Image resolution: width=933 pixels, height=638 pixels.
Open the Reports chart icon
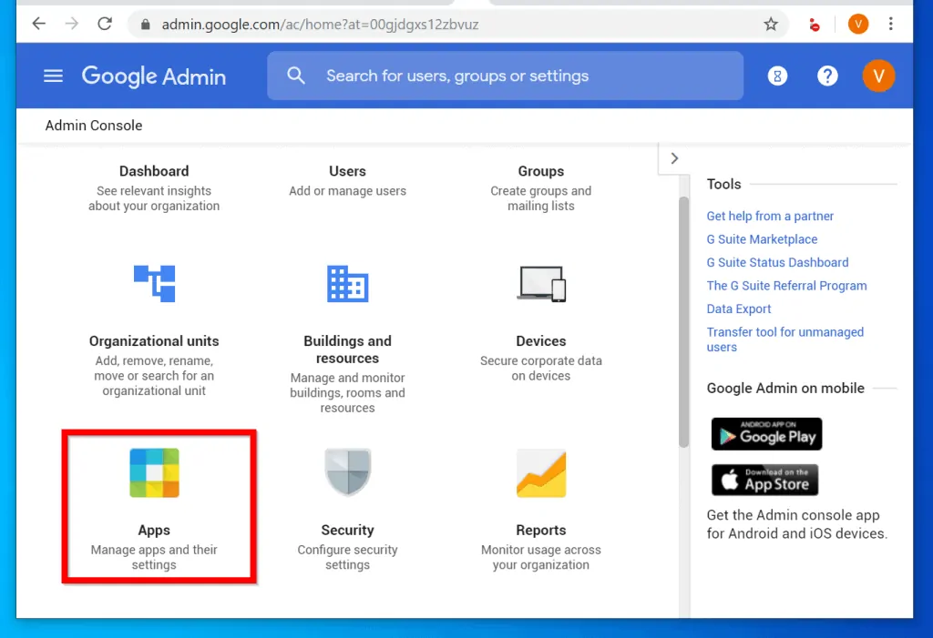(540, 472)
